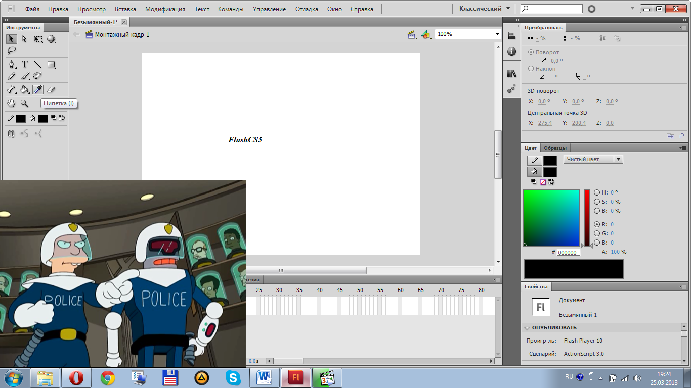Open Google Chrome from the taskbar
Screen dimensions: 691x388
coord(107,378)
